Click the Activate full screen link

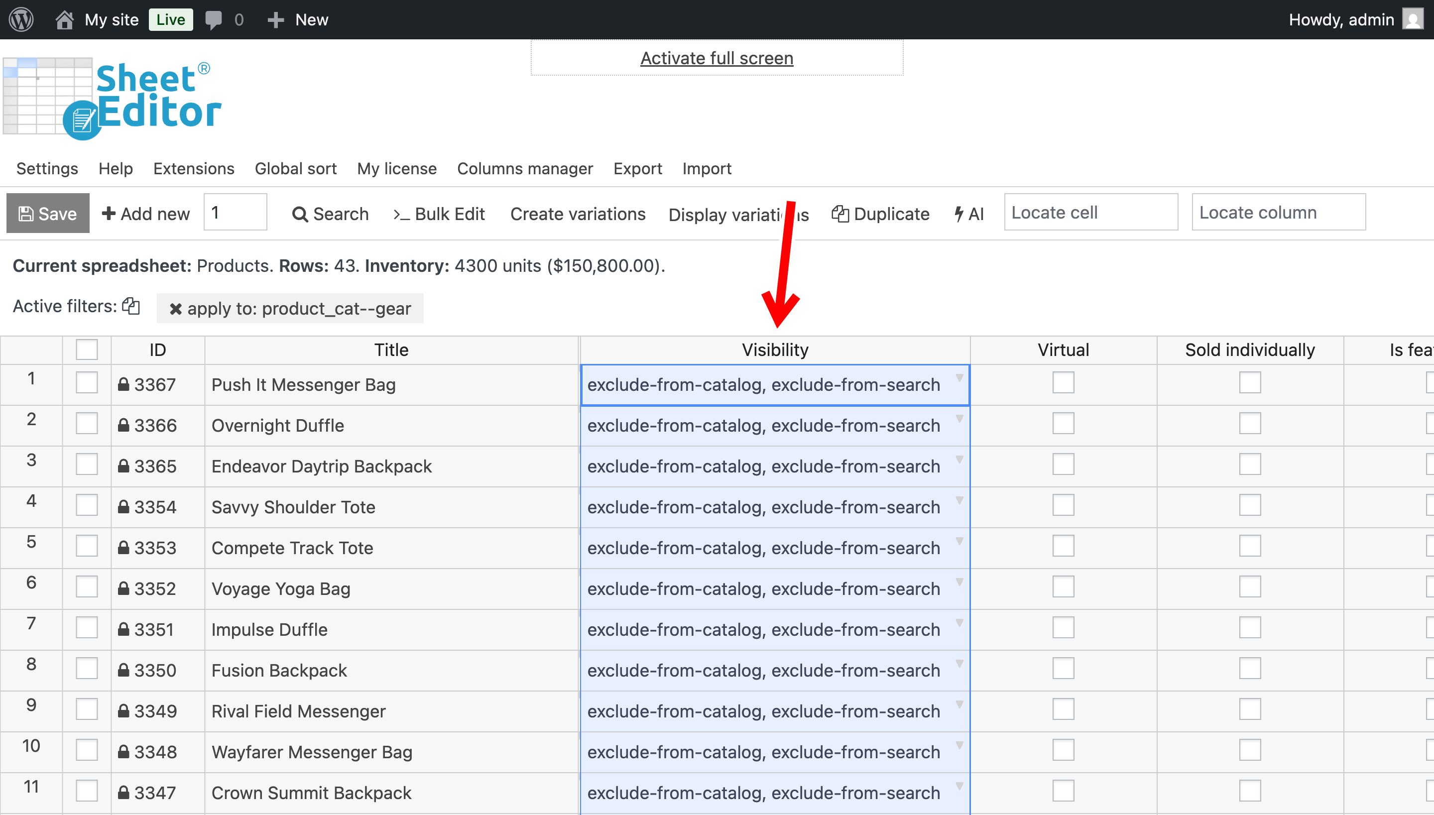(x=717, y=58)
